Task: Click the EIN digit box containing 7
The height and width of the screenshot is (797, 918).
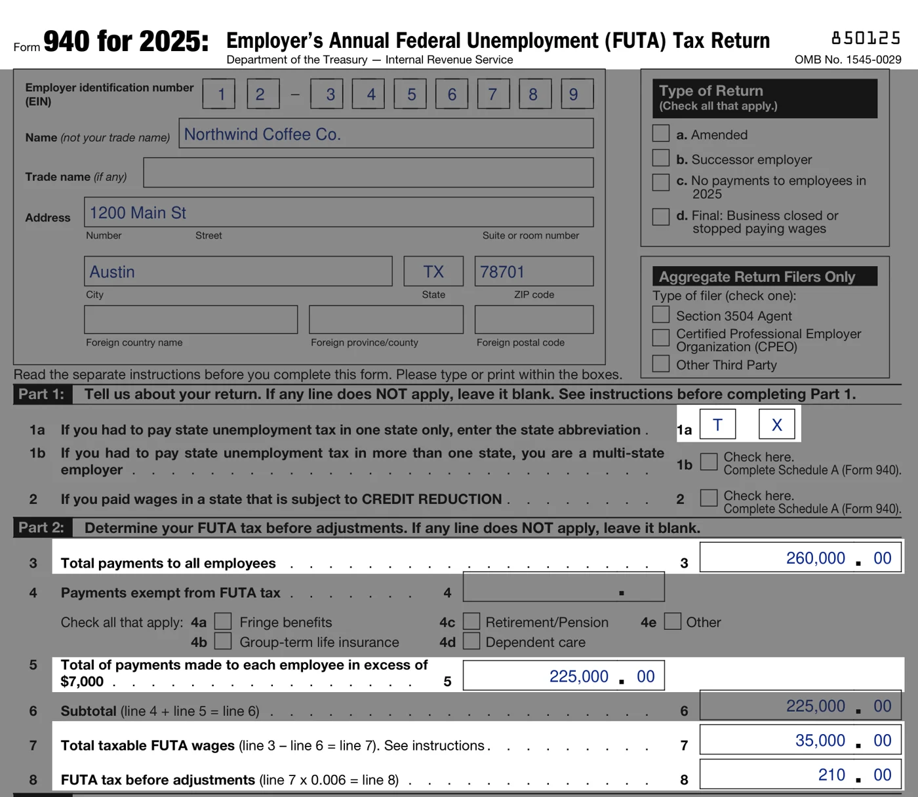Action: pyautogui.click(x=494, y=94)
